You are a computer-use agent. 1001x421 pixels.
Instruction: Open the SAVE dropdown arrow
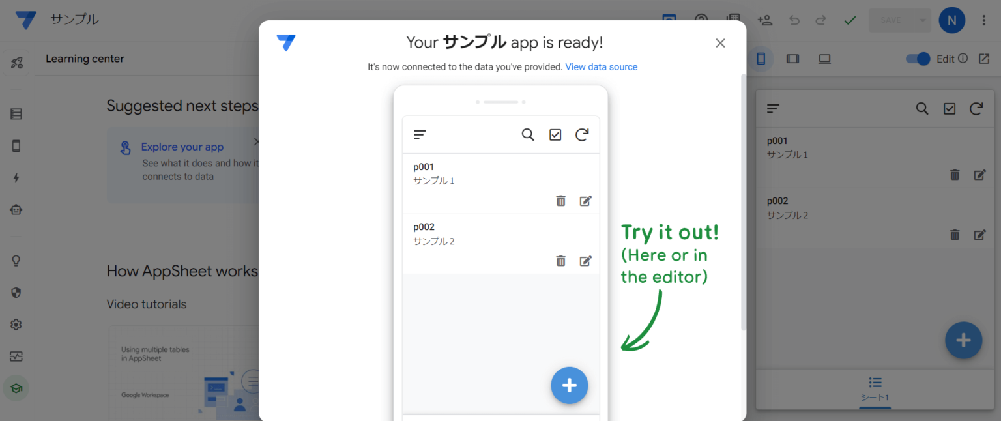point(923,20)
